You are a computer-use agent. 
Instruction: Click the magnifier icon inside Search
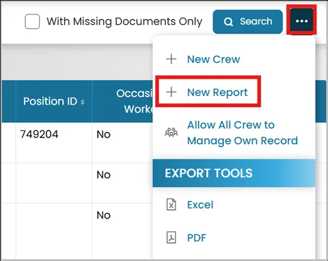tap(228, 22)
